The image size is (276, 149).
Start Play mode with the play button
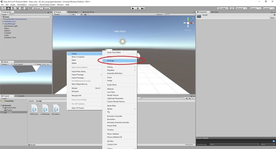pos(133,8)
